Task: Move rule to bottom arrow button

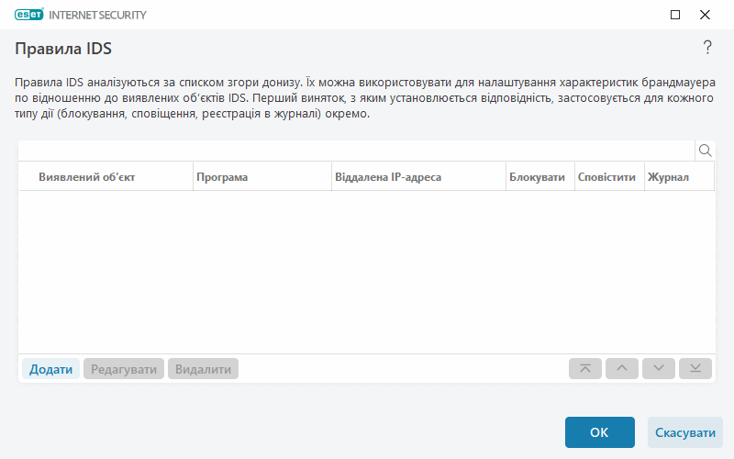Action: (x=695, y=369)
